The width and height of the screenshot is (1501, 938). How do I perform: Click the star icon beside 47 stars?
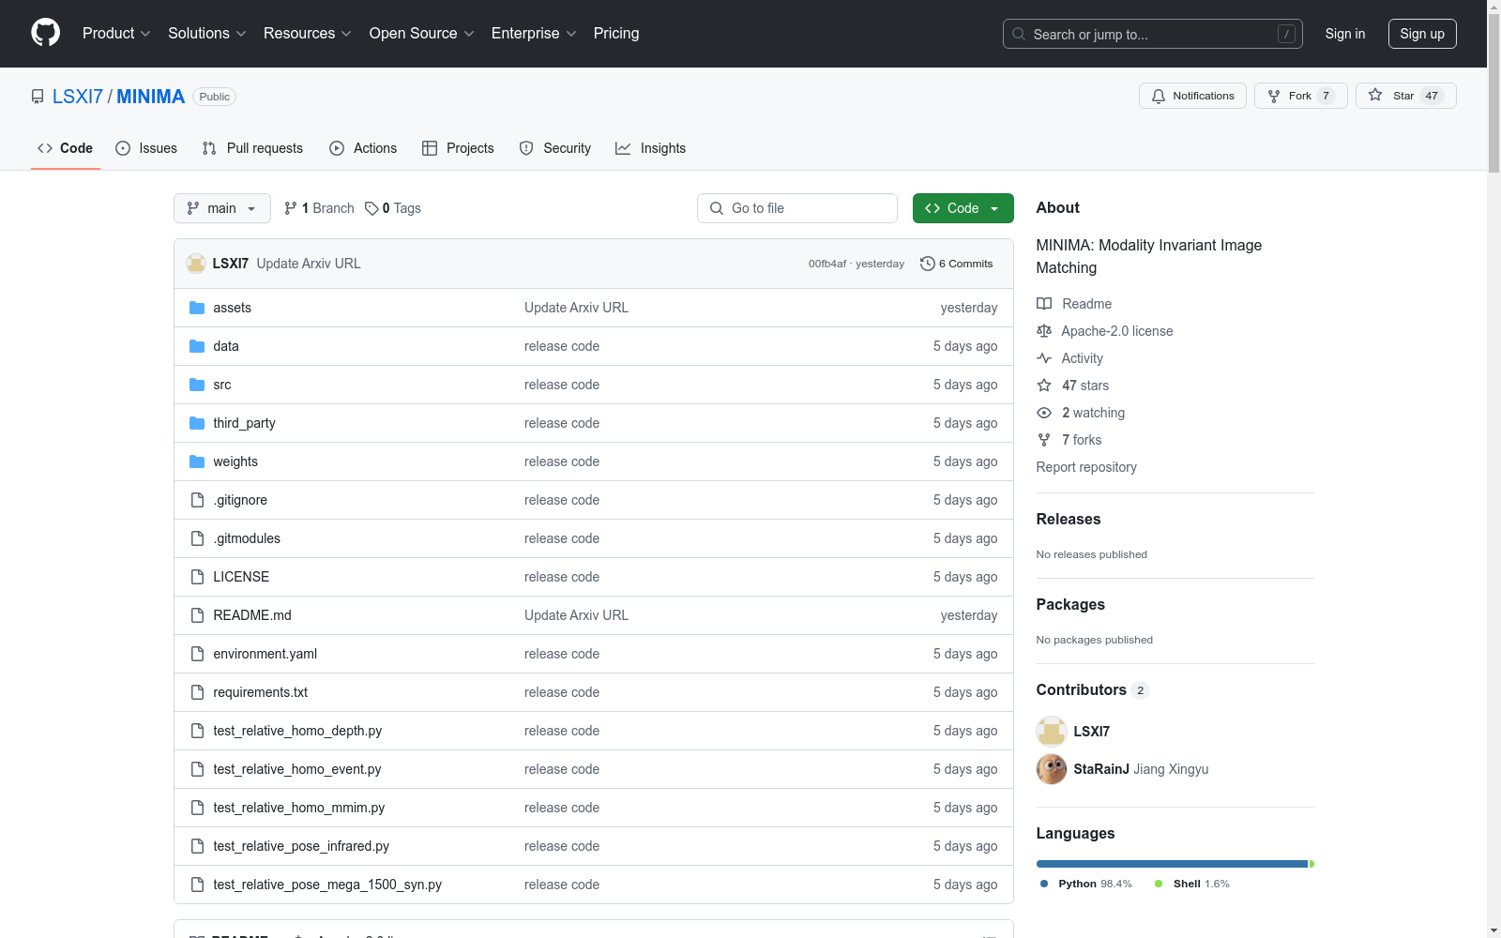1044,386
